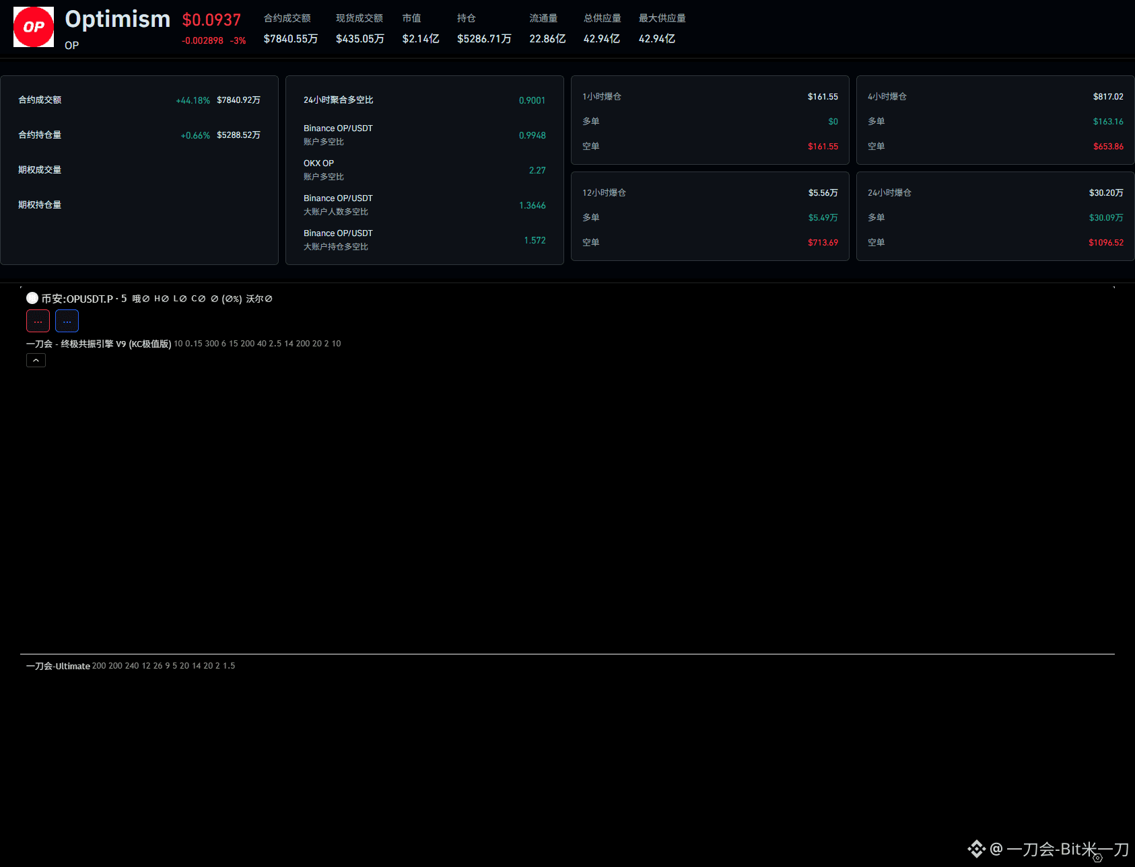Click the +44.18% change figure

[193, 100]
